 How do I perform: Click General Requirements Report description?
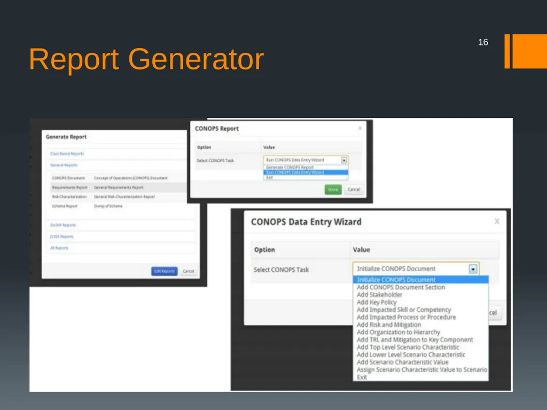point(119,187)
